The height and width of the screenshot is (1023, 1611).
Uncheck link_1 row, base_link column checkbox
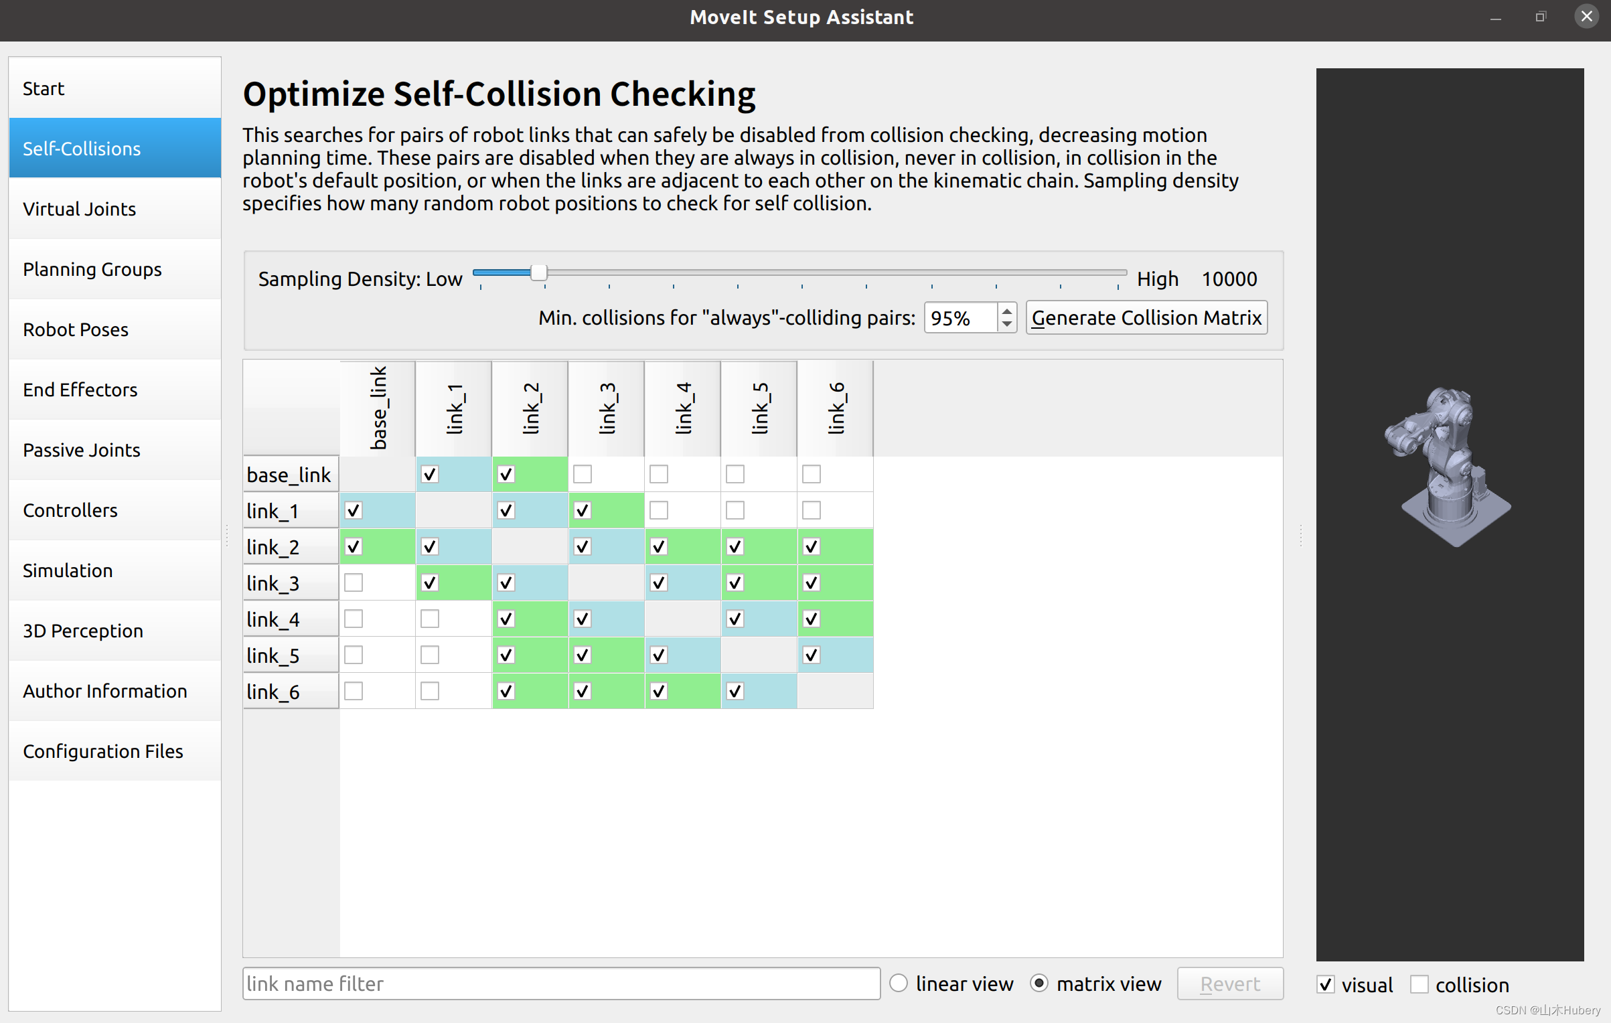point(354,510)
